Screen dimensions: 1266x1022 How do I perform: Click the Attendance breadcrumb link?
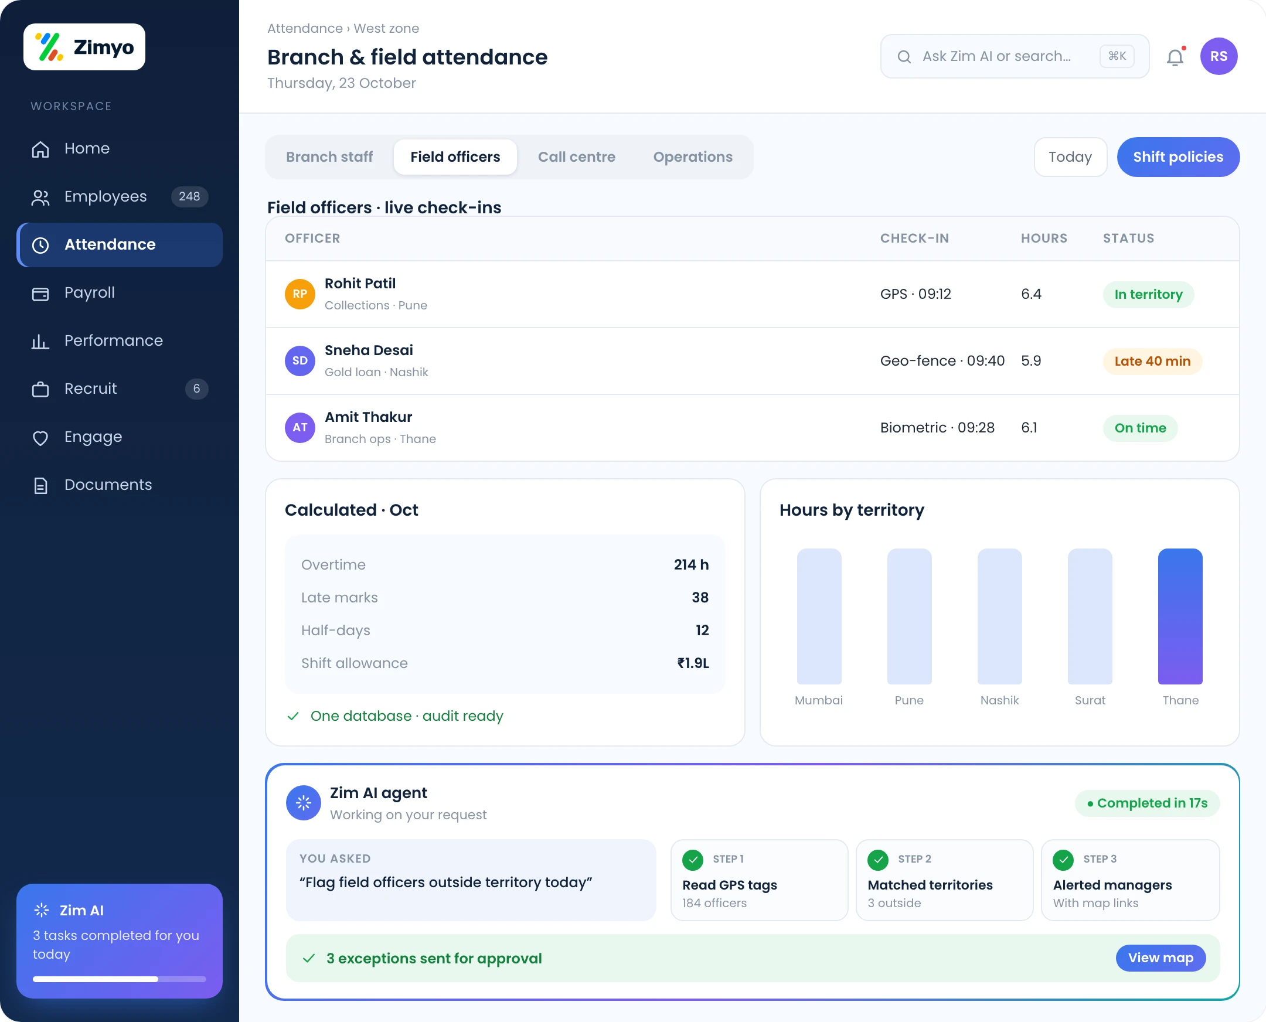(305, 28)
